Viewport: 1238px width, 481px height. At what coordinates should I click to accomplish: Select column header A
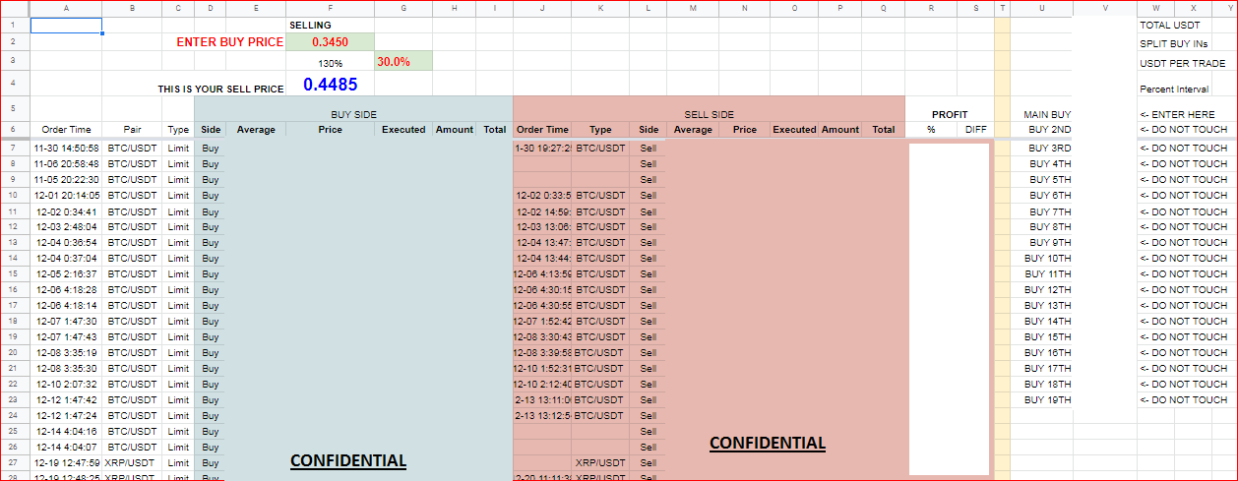click(66, 8)
